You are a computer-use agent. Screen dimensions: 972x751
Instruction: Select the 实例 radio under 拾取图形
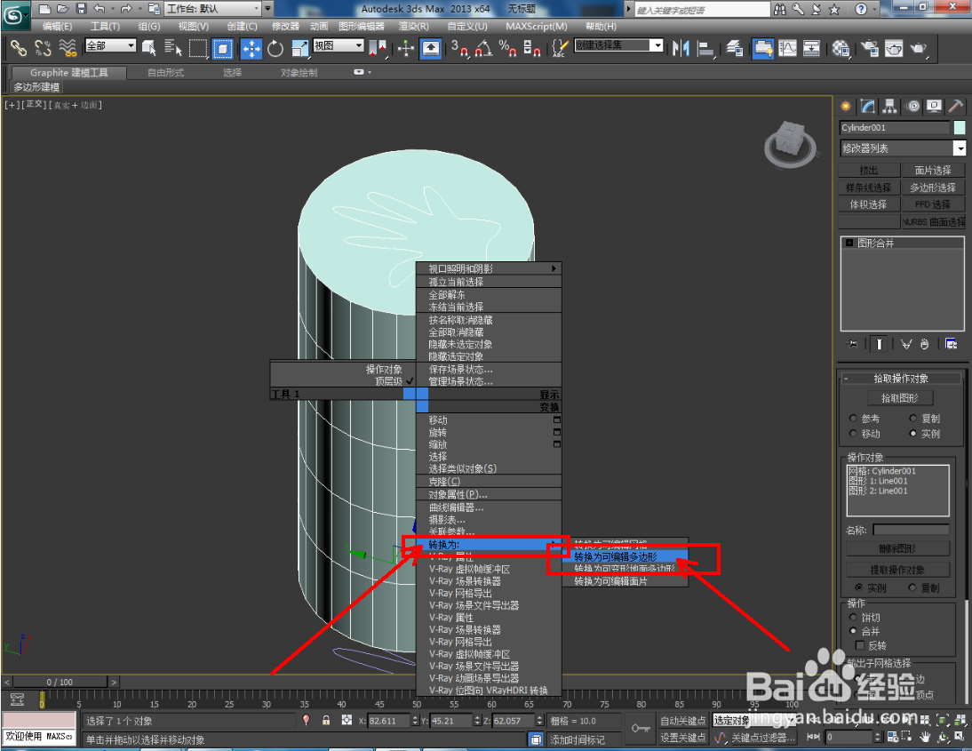pos(913,434)
